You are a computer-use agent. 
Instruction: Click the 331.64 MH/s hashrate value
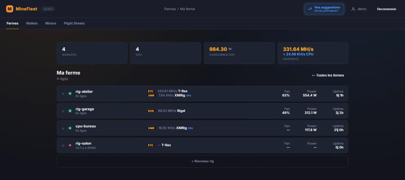298,49
